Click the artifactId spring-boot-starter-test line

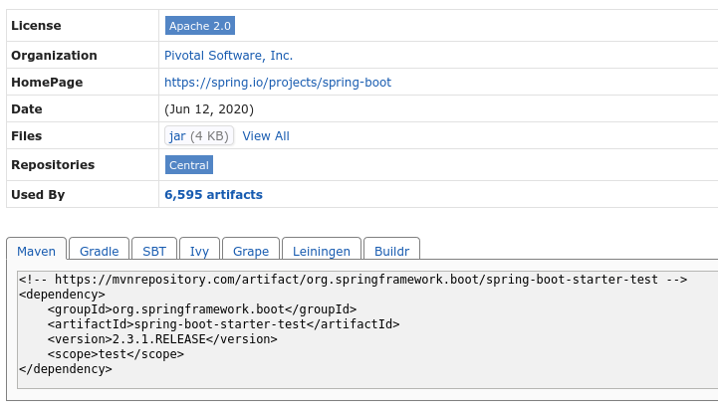pos(223,324)
